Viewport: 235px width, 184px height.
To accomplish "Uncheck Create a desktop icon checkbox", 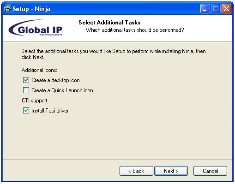I will [x=26, y=80].
